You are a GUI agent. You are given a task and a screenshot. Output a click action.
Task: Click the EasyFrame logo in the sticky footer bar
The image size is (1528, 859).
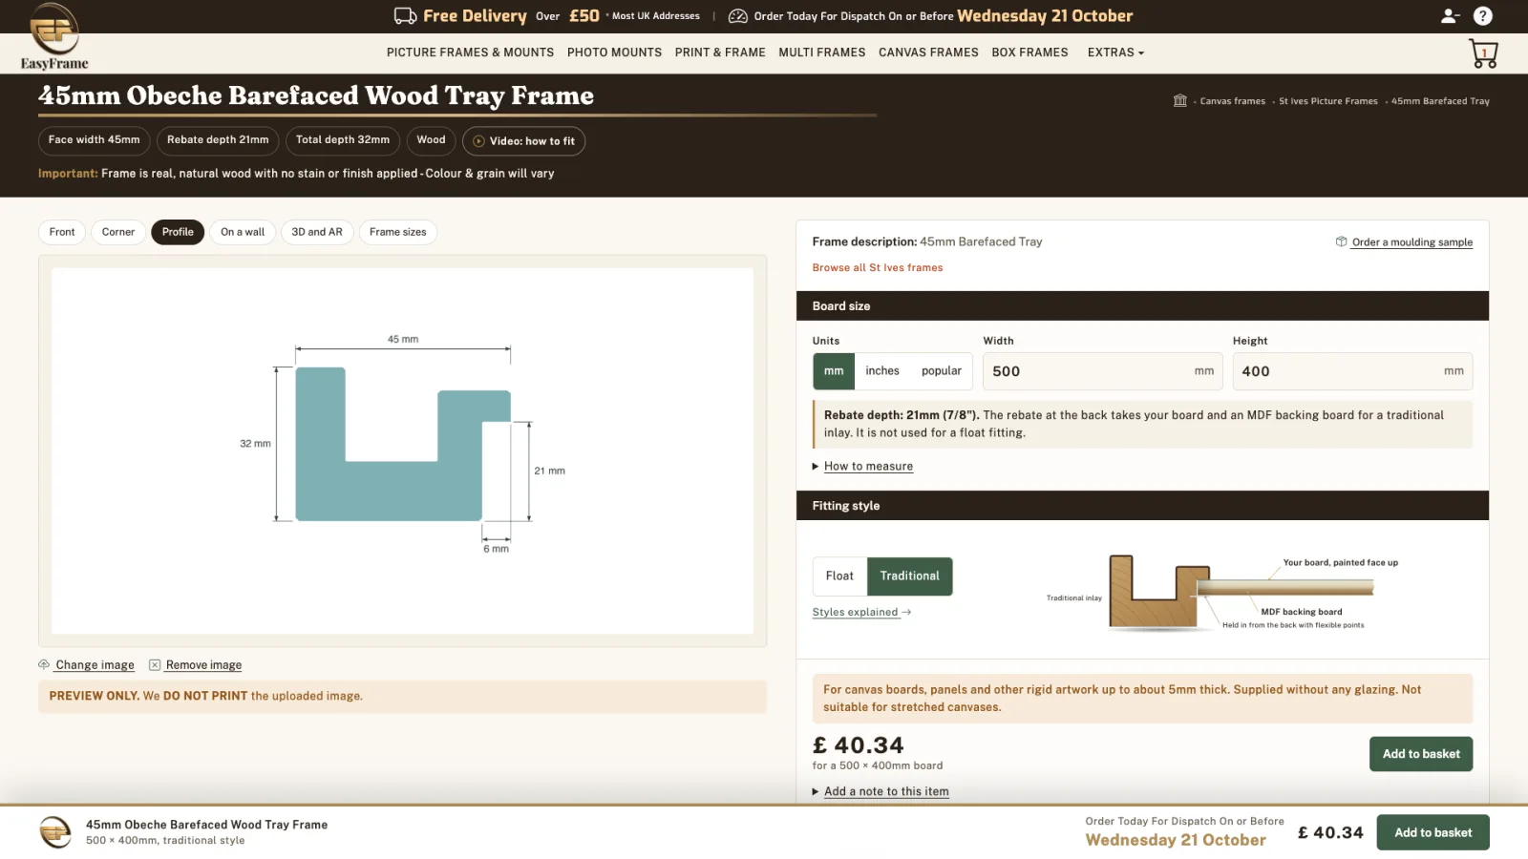(x=55, y=831)
